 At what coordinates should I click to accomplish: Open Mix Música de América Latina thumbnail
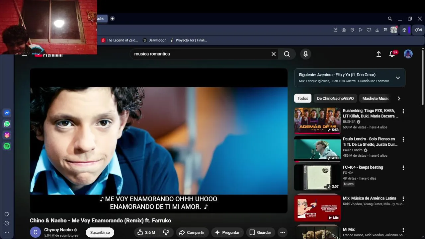coord(317,208)
